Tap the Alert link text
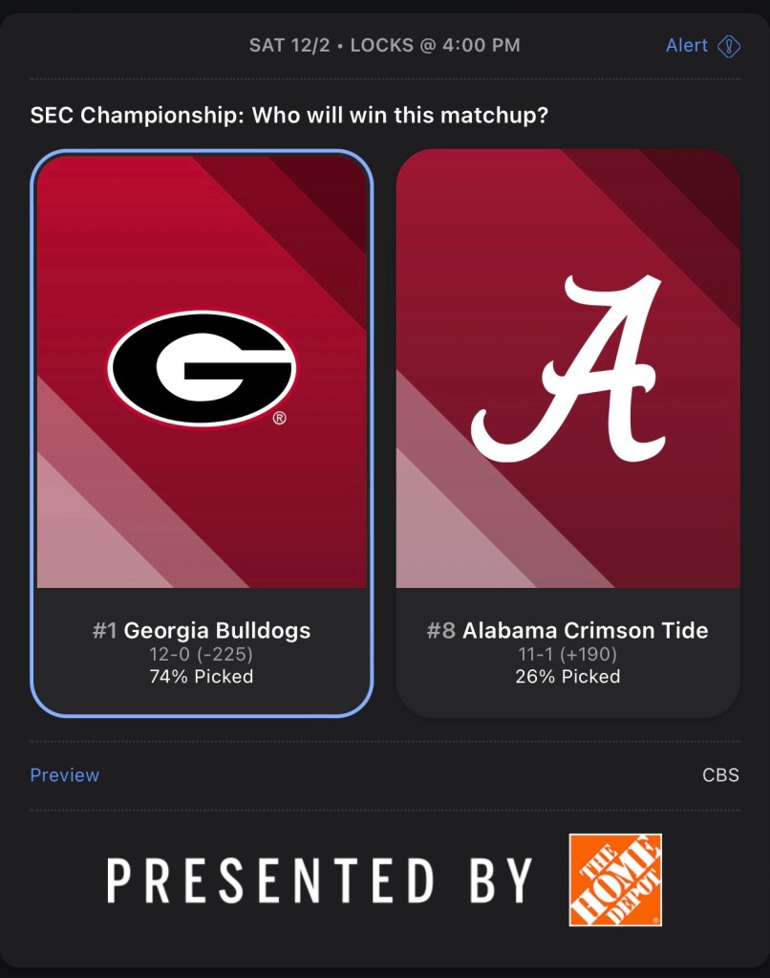 pyautogui.click(x=687, y=46)
